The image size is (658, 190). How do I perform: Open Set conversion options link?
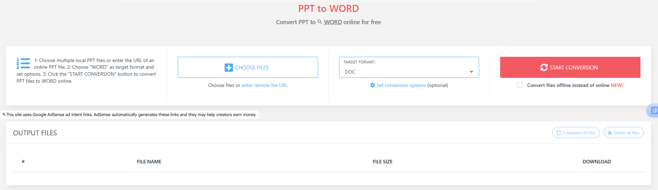click(401, 85)
